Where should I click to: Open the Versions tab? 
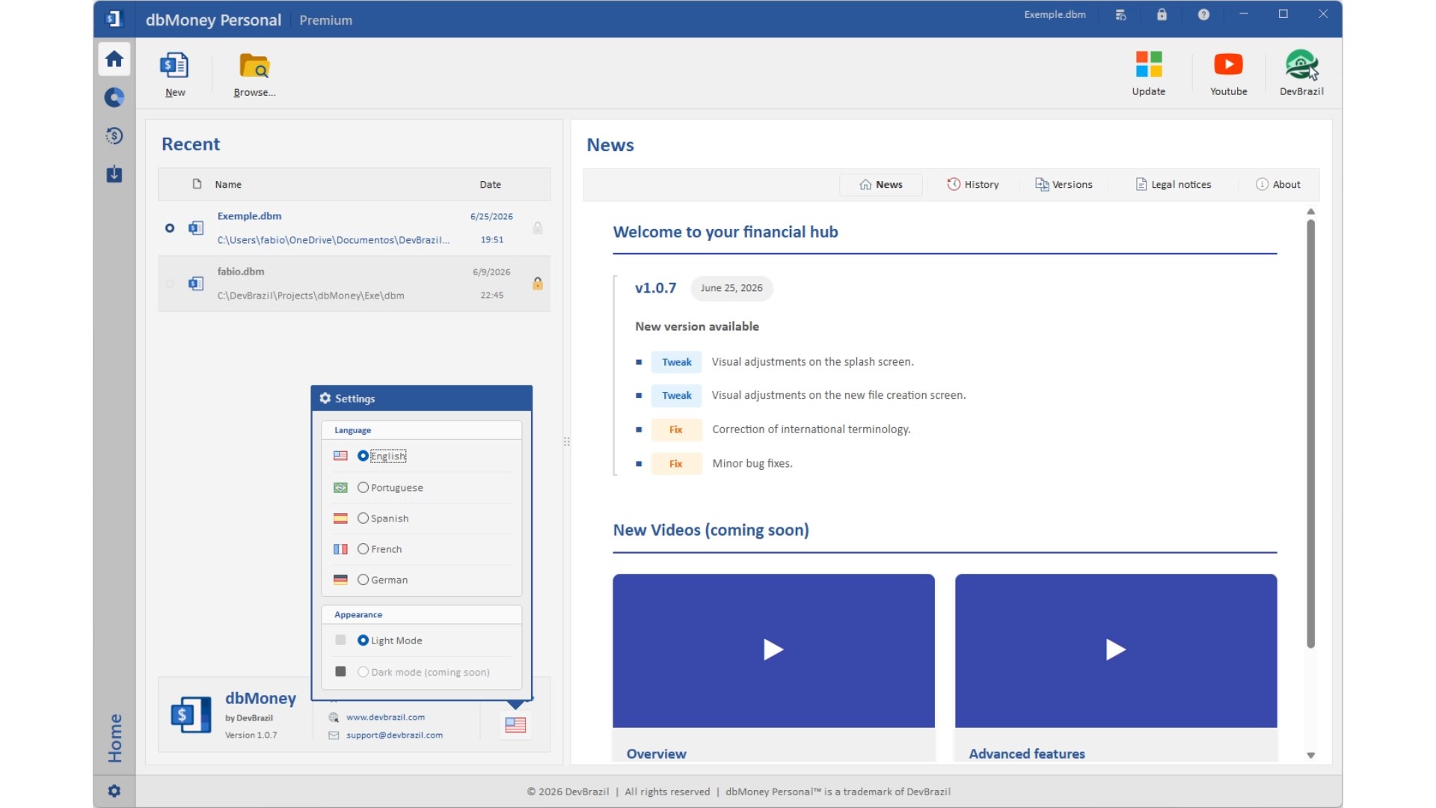[x=1064, y=185]
